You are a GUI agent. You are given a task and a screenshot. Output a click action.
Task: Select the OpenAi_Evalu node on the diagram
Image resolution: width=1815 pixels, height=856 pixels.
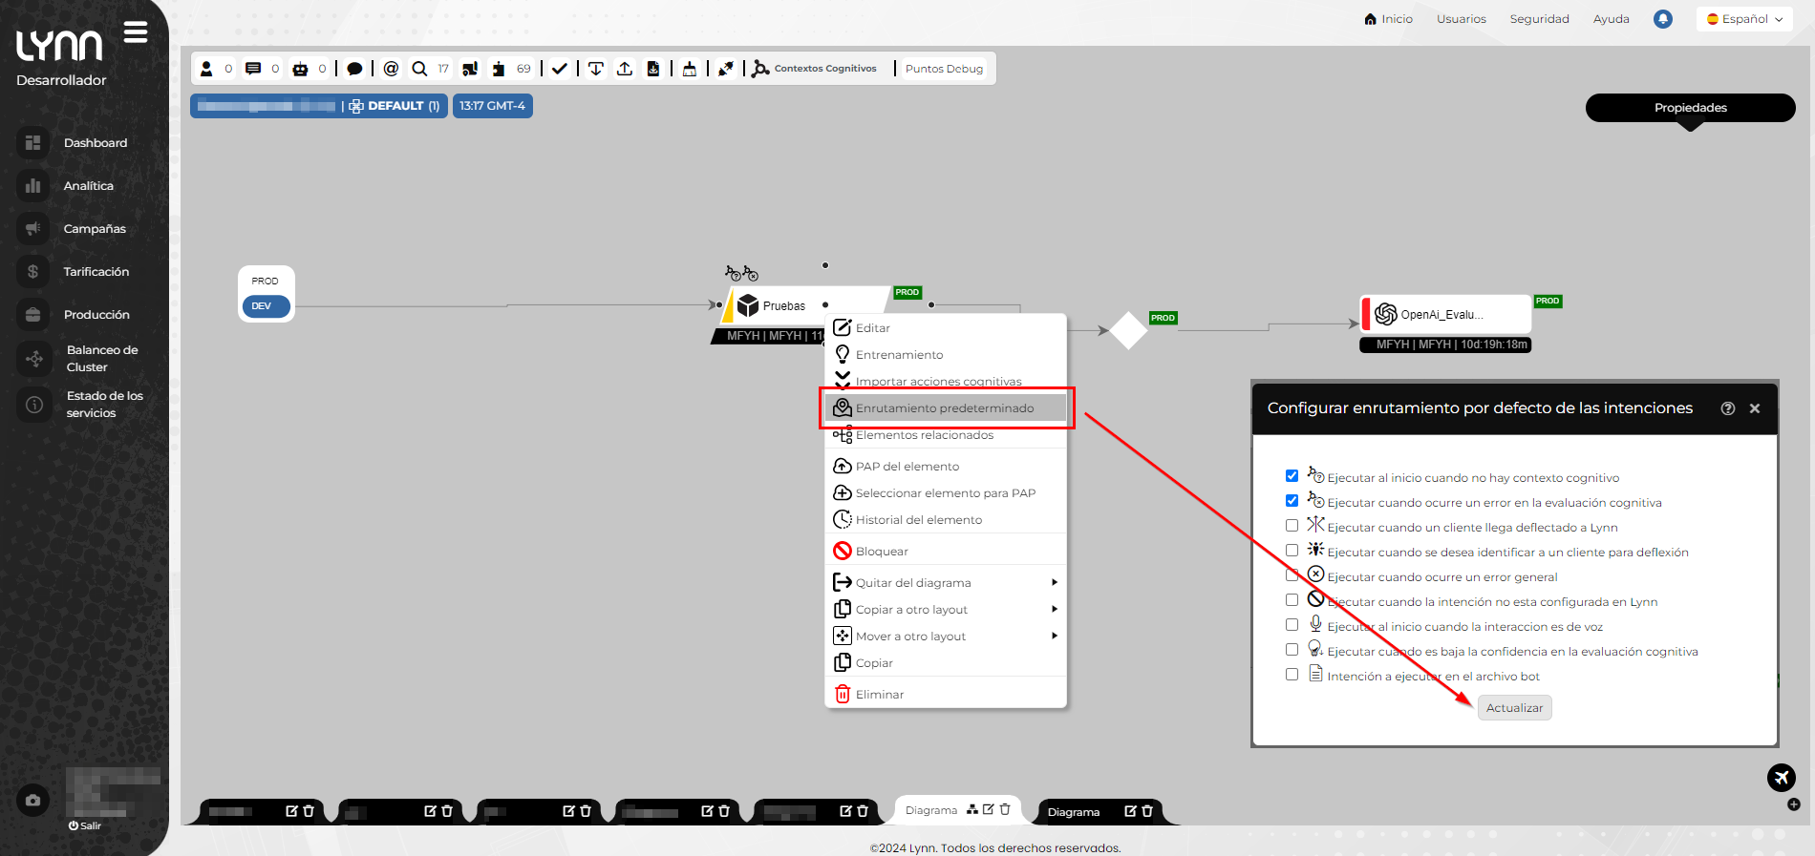[x=1441, y=315]
